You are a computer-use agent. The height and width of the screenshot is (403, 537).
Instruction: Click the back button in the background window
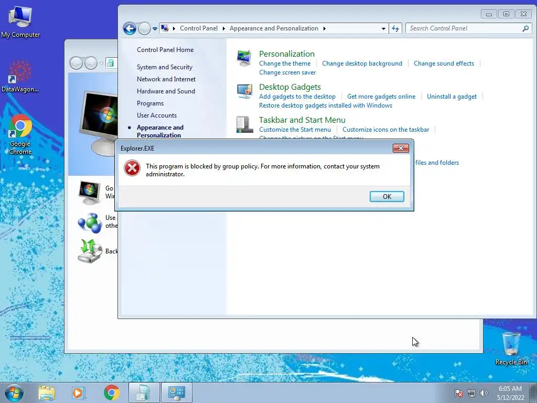(x=76, y=63)
